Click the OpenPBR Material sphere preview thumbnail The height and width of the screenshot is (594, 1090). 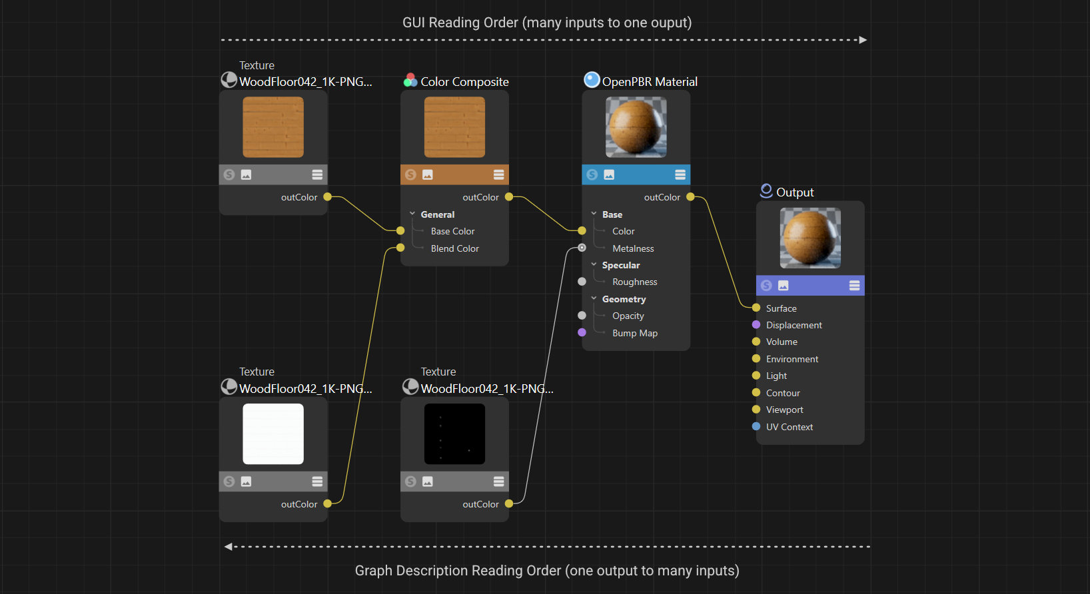pos(636,127)
